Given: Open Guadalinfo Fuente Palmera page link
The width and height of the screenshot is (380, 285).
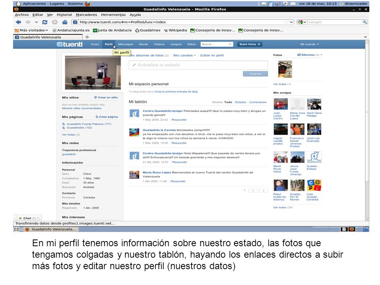Looking at the screenshot, I should pos(89,124).
